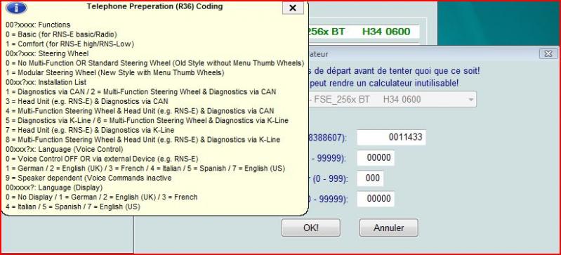The width and height of the screenshot is (561, 255).
Task: Click the 00000 field beside '- 99999):'
Action: pyautogui.click(x=376, y=158)
